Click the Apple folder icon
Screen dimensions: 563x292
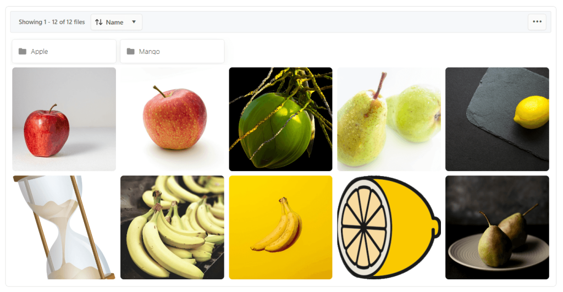coord(22,51)
